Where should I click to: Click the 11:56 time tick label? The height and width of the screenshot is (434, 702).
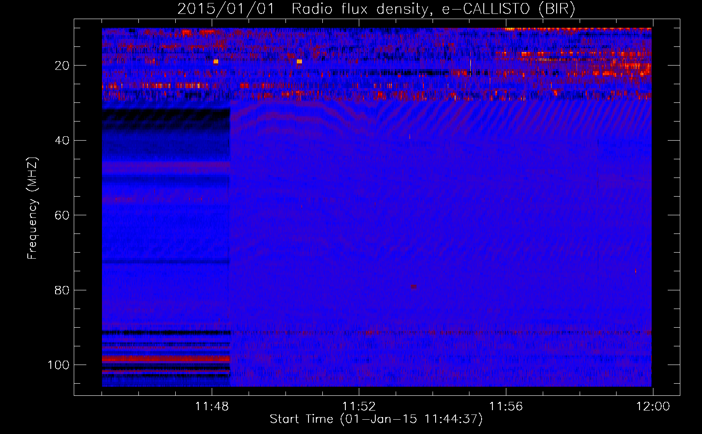click(506, 407)
